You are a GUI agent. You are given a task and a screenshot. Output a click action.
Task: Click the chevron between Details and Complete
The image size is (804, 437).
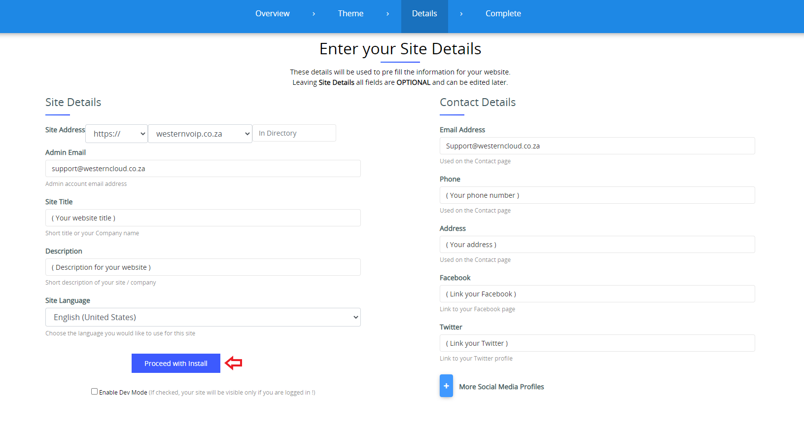(x=461, y=14)
